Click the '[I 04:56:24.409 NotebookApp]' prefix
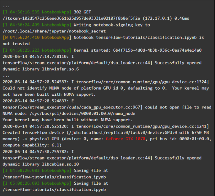 (x=37, y=25)
